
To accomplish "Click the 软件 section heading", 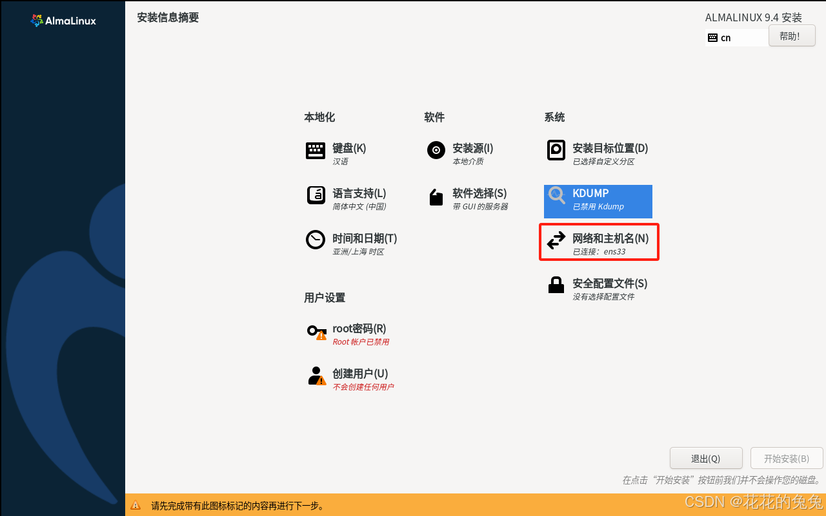I will [x=434, y=117].
